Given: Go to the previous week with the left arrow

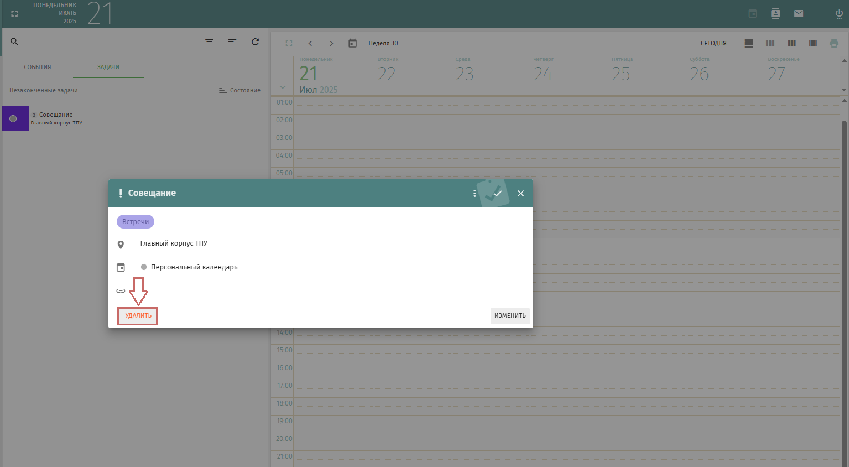Looking at the screenshot, I should (310, 43).
